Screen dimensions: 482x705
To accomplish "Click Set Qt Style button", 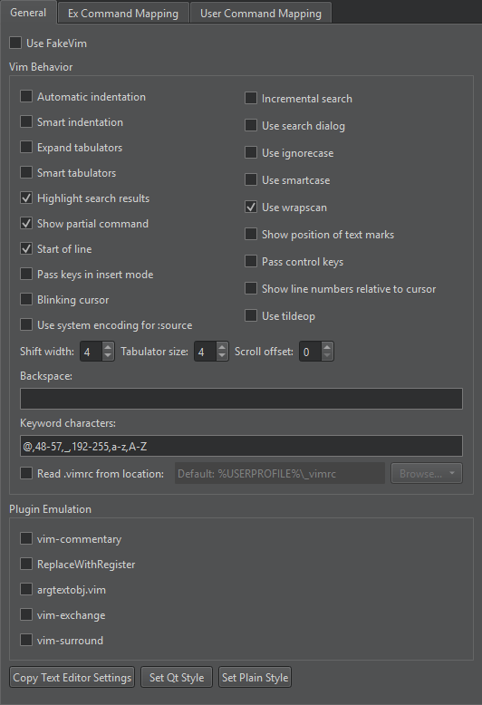I will tap(177, 677).
